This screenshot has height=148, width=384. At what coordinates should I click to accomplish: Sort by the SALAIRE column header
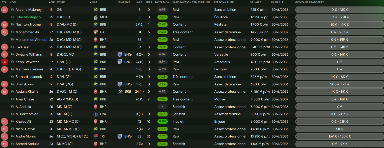255,2
